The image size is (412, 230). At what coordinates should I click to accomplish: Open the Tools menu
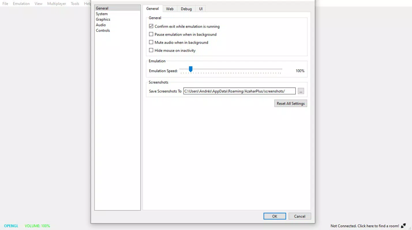pos(75,4)
